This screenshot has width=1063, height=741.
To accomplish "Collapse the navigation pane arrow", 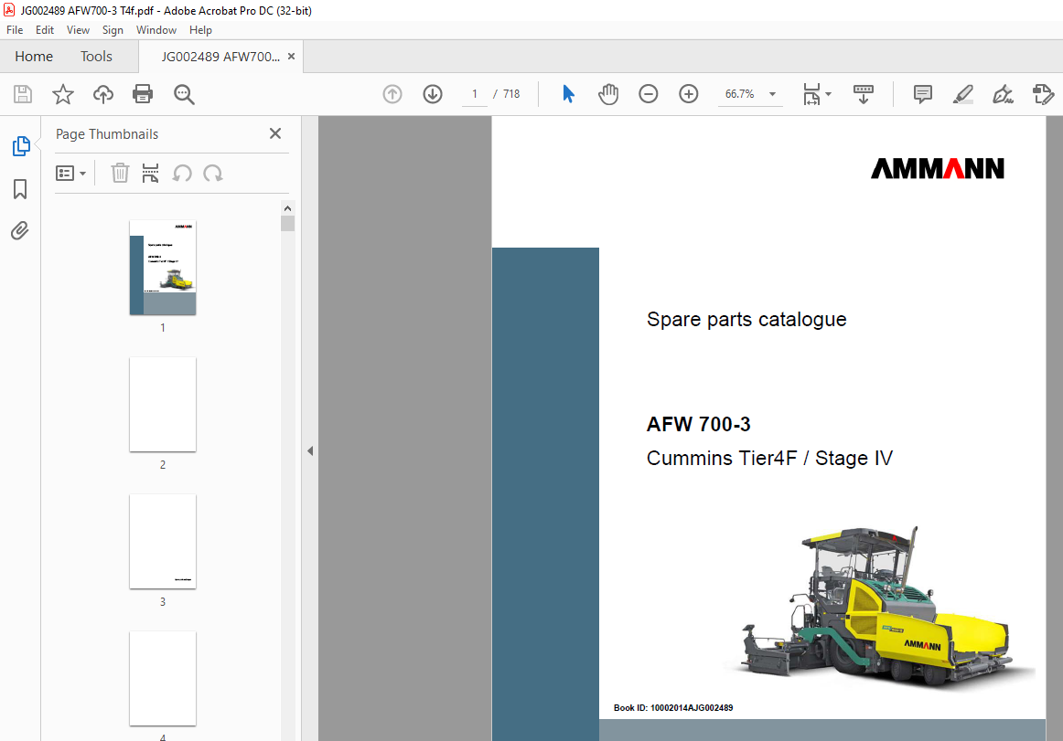I will tap(310, 450).
